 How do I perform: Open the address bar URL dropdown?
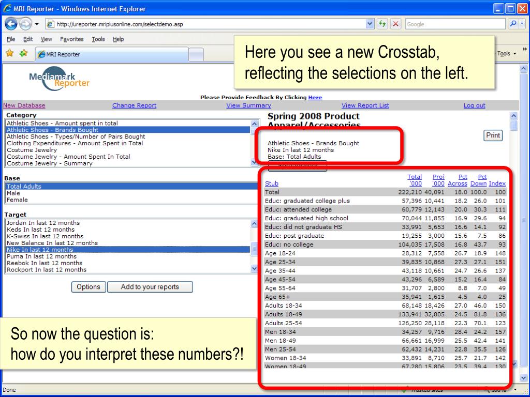tap(370, 24)
